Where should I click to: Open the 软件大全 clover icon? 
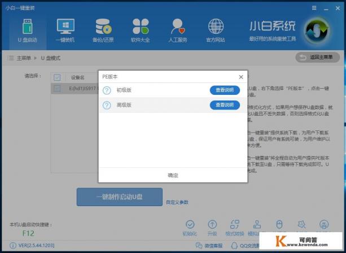click(x=141, y=27)
